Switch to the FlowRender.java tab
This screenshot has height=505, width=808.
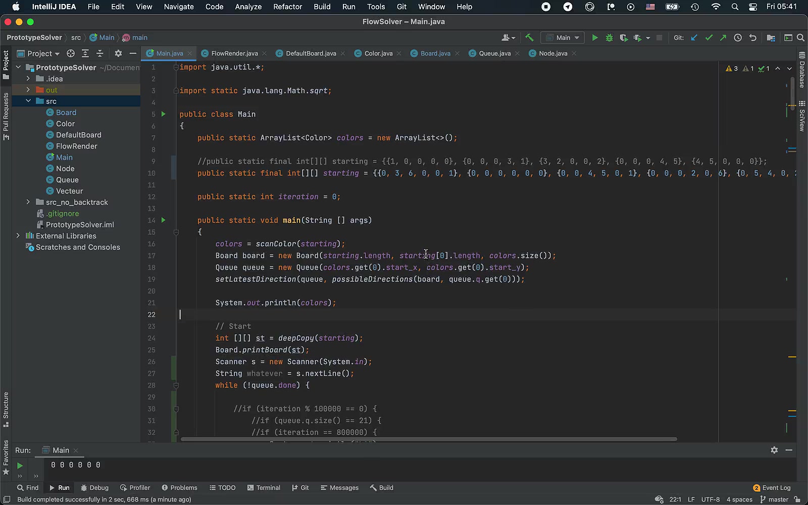coord(234,54)
